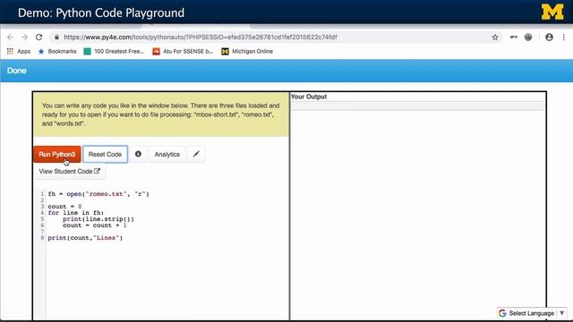Click the Google G logo by Select Language
The width and height of the screenshot is (573, 322).
pyautogui.click(x=502, y=313)
